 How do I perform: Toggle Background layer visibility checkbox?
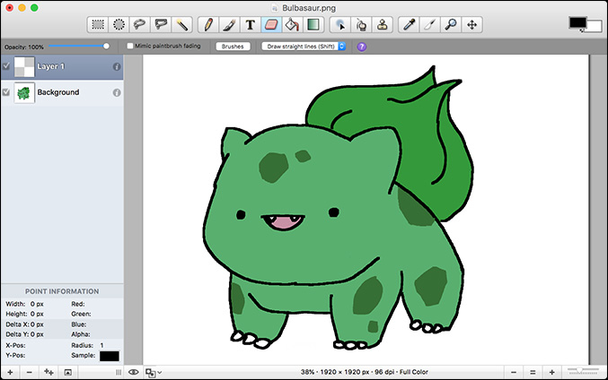pyautogui.click(x=6, y=92)
